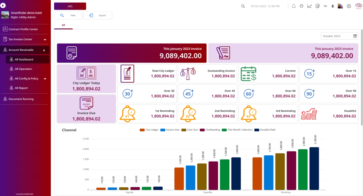Viewport: 363px width, 196px height.
Task: Click the Export button
Action: tap(98, 15)
